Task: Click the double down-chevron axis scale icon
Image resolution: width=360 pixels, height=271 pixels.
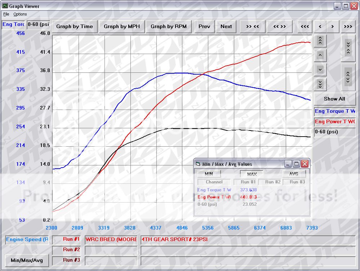Action: coord(320,84)
